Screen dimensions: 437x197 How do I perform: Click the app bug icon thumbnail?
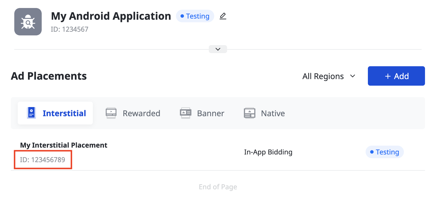coord(28,22)
